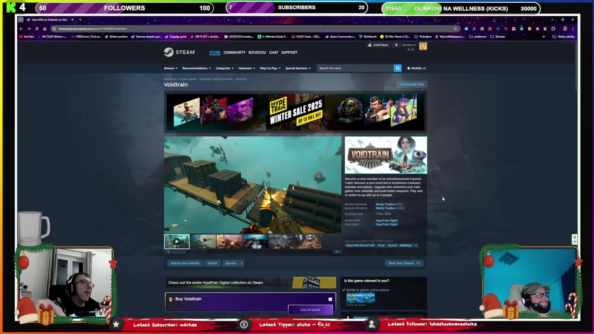Click the browser home icon
The width and height of the screenshot is (594, 334).
coord(45,29)
